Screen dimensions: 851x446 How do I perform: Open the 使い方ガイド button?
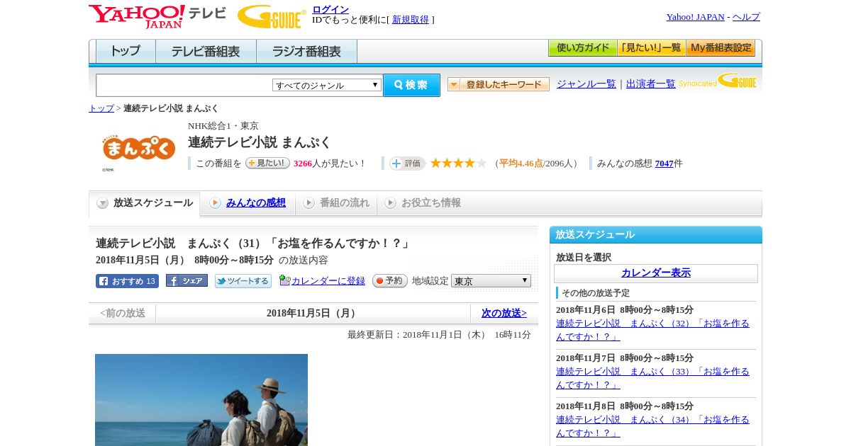pyautogui.click(x=582, y=48)
